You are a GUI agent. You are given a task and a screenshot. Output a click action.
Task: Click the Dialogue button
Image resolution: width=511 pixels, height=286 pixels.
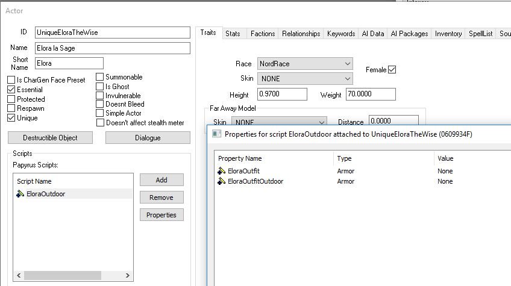pos(148,138)
